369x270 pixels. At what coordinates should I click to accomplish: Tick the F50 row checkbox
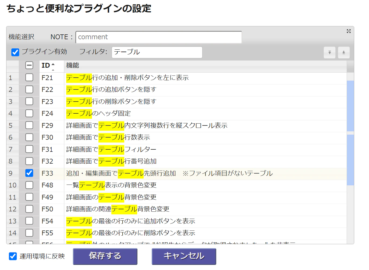pos(29,209)
